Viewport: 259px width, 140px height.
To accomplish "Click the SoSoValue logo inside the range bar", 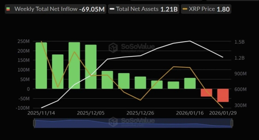I will coord(113,122).
